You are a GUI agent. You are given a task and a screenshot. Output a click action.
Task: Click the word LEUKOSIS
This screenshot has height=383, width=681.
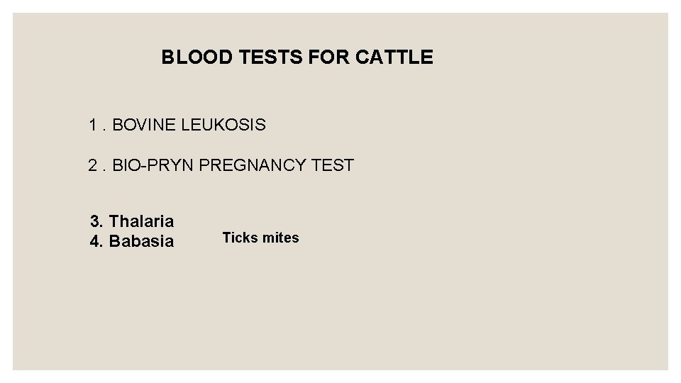click(223, 126)
